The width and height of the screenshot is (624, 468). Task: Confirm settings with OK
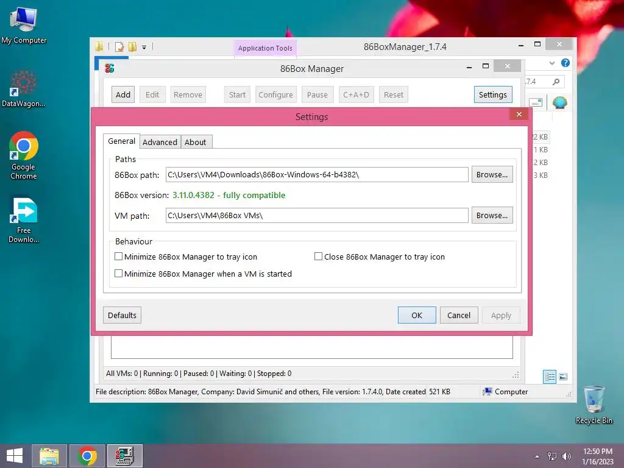(x=417, y=315)
